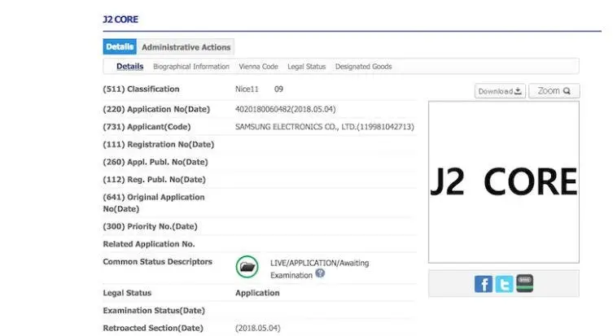The height and width of the screenshot is (336, 613).
Task: Zoom the trademark image
Action: (554, 91)
